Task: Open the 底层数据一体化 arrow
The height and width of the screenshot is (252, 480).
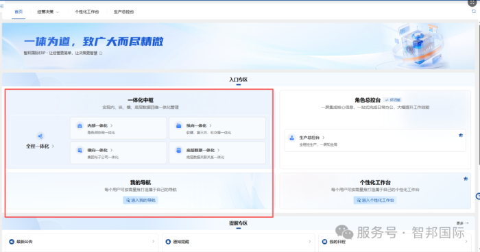Action: (218, 150)
